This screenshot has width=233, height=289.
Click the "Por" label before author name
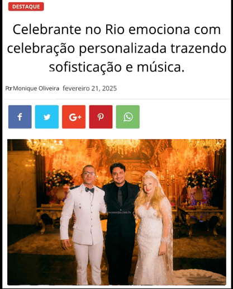[x=9, y=88]
